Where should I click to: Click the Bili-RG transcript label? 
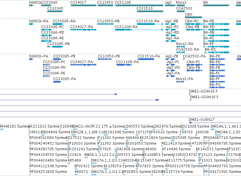pyautogui.click(x=210, y=50)
